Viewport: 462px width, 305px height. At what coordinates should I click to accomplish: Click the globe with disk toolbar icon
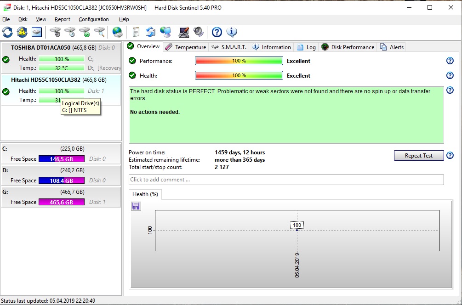tap(118, 32)
